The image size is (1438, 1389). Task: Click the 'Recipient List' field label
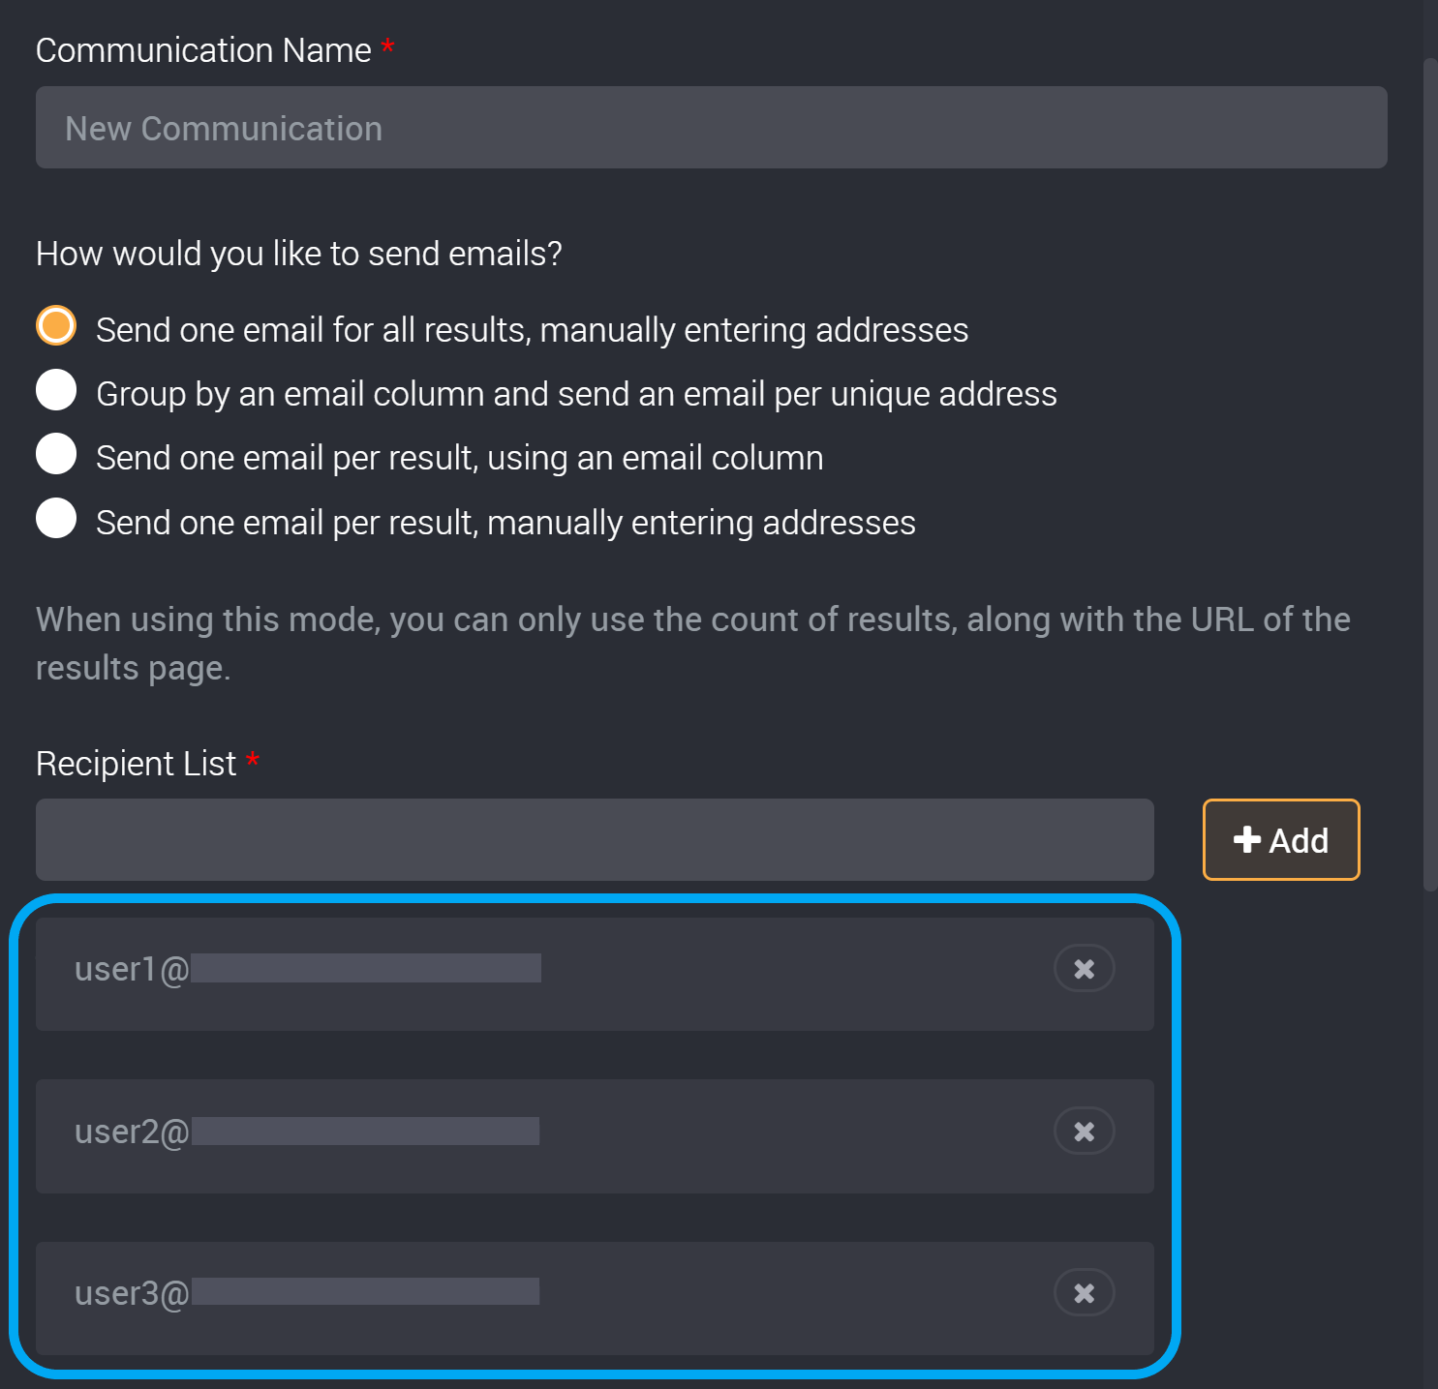[x=136, y=764]
